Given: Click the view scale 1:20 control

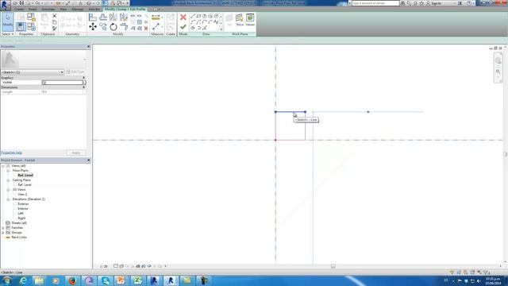Looking at the screenshot, I should coord(103,267).
